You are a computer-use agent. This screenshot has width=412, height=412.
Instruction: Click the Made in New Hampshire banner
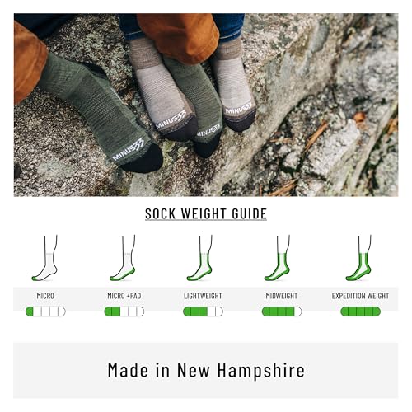pyautogui.click(x=206, y=370)
